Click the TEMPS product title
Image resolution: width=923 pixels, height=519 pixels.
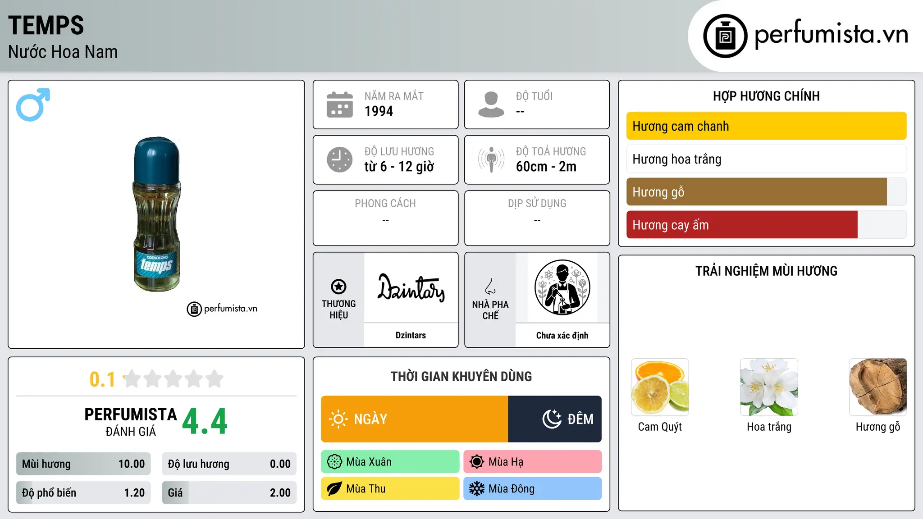pos(46,25)
